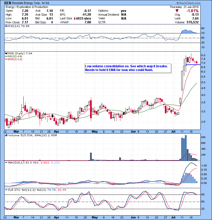Click the High value 7.35
This screenshot has height=220, width=212.
tap(25, 15)
